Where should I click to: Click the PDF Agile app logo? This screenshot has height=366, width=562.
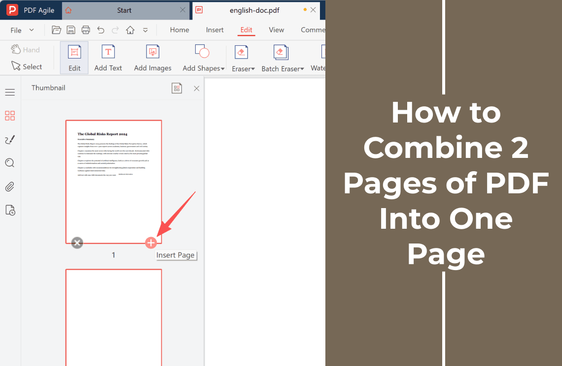point(12,10)
